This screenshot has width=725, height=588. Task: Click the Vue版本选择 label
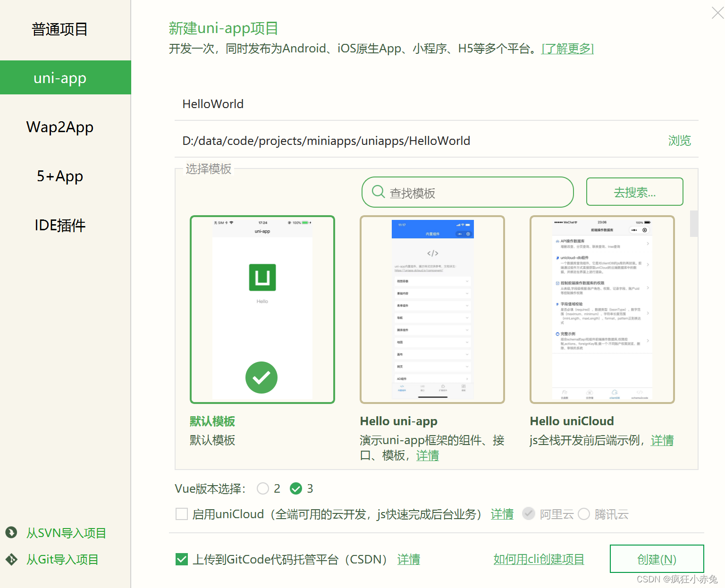(211, 488)
